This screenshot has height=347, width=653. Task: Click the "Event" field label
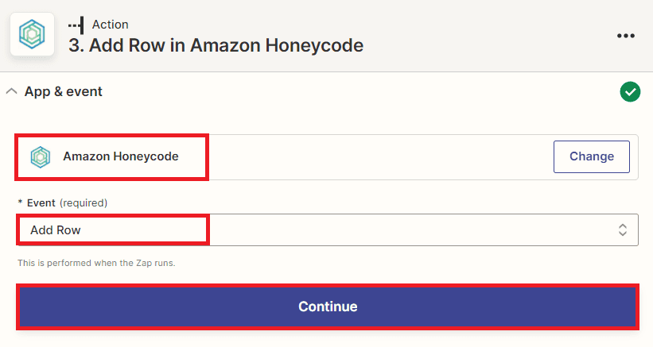coord(41,202)
